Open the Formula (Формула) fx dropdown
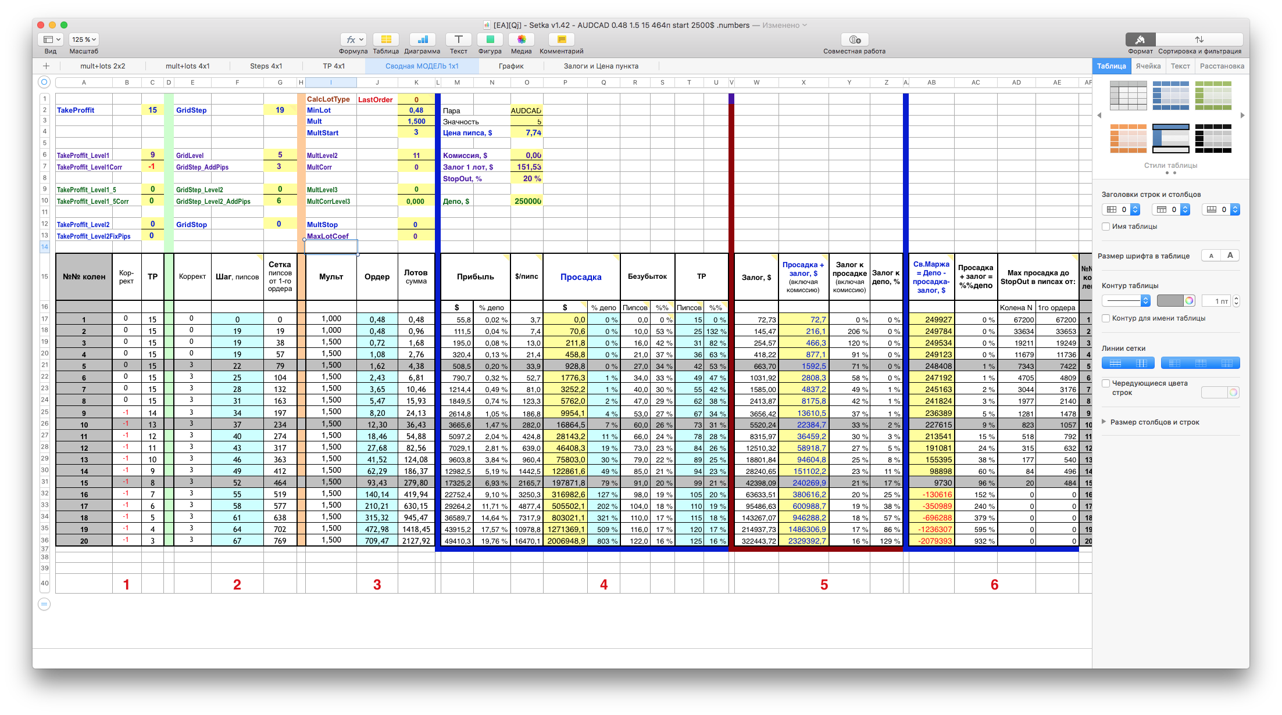Viewport: 1282px width, 715px height. point(353,39)
